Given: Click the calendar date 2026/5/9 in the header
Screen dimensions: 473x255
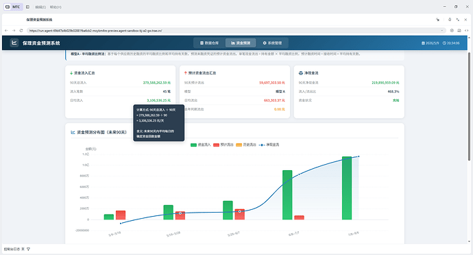Looking at the screenshot, I should pyautogui.click(x=430, y=43).
